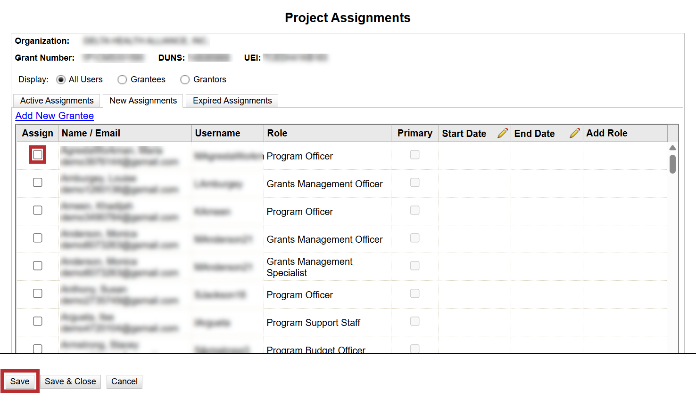Click the vertical scrollbar thumb in the table

672,164
